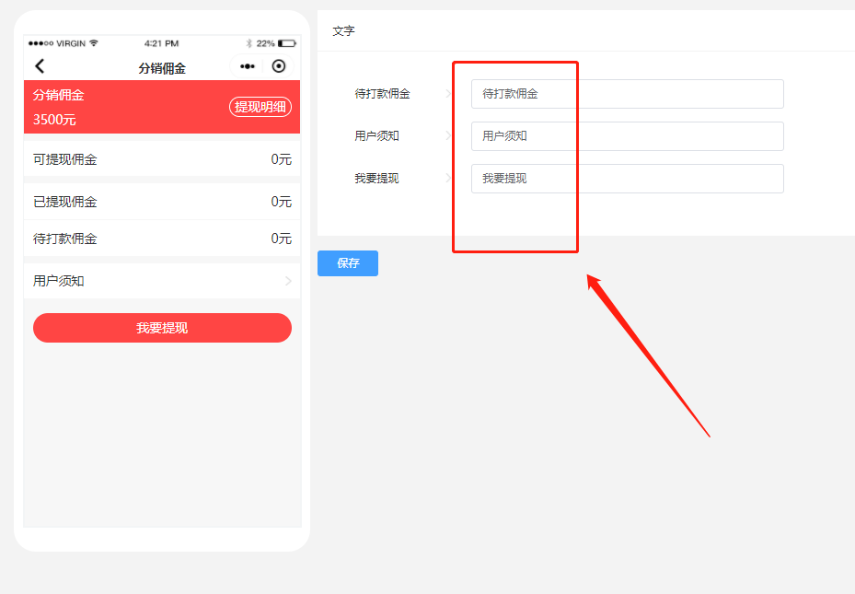
Task: Click the Bluetooth icon in phone status bar
Action: tap(248, 43)
